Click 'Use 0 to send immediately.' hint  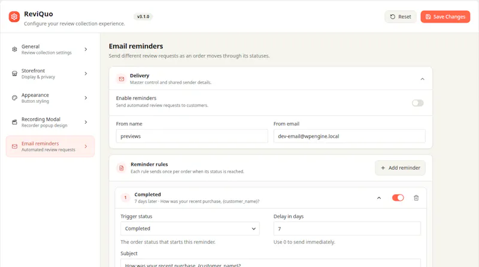click(304, 242)
